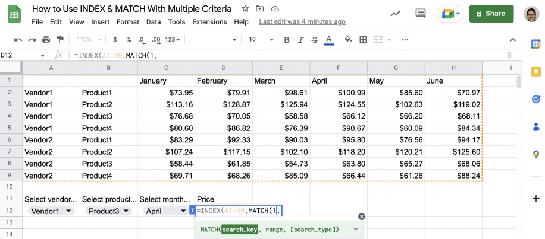
Task: Star this spreadsheet
Action: point(245,9)
